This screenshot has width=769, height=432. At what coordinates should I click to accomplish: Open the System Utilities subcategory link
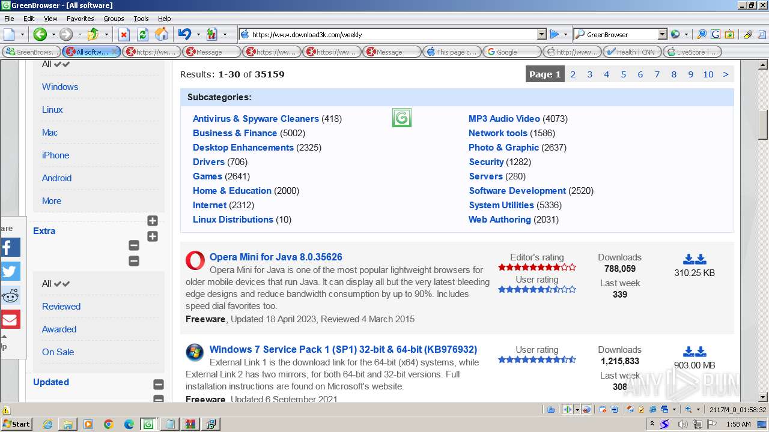pyautogui.click(x=502, y=205)
